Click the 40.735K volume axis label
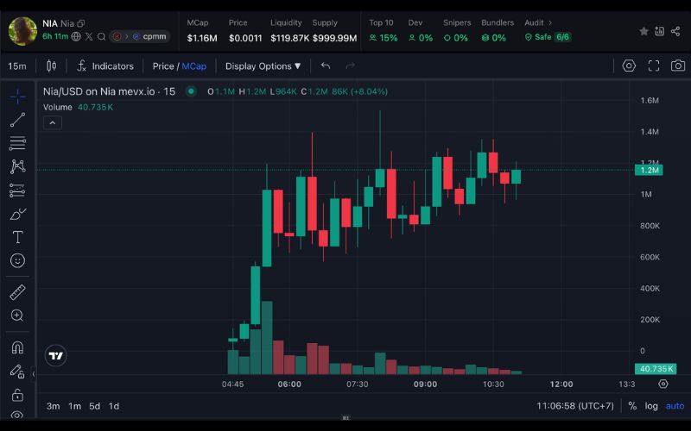691x431 pixels. click(x=656, y=369)
